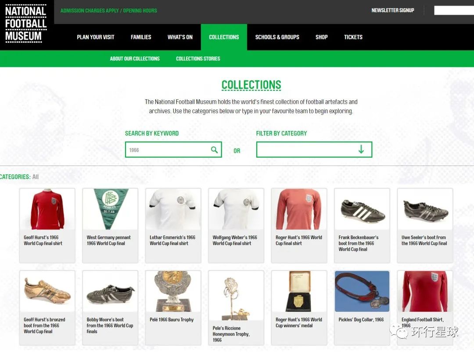View the Frank Beckenbauer boot item
Screen dimensions: 474x353
pyautogui.click(x=362, y=226)
